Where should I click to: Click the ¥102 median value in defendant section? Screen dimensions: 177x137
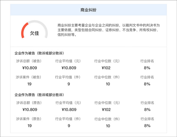point(108,68)
